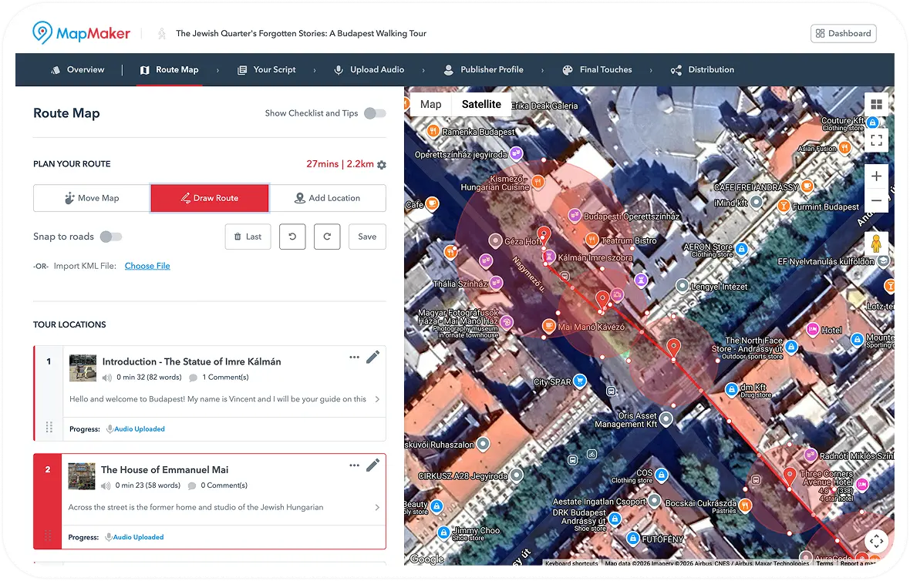Click the MapMaker logo

[x=81, y=33]
